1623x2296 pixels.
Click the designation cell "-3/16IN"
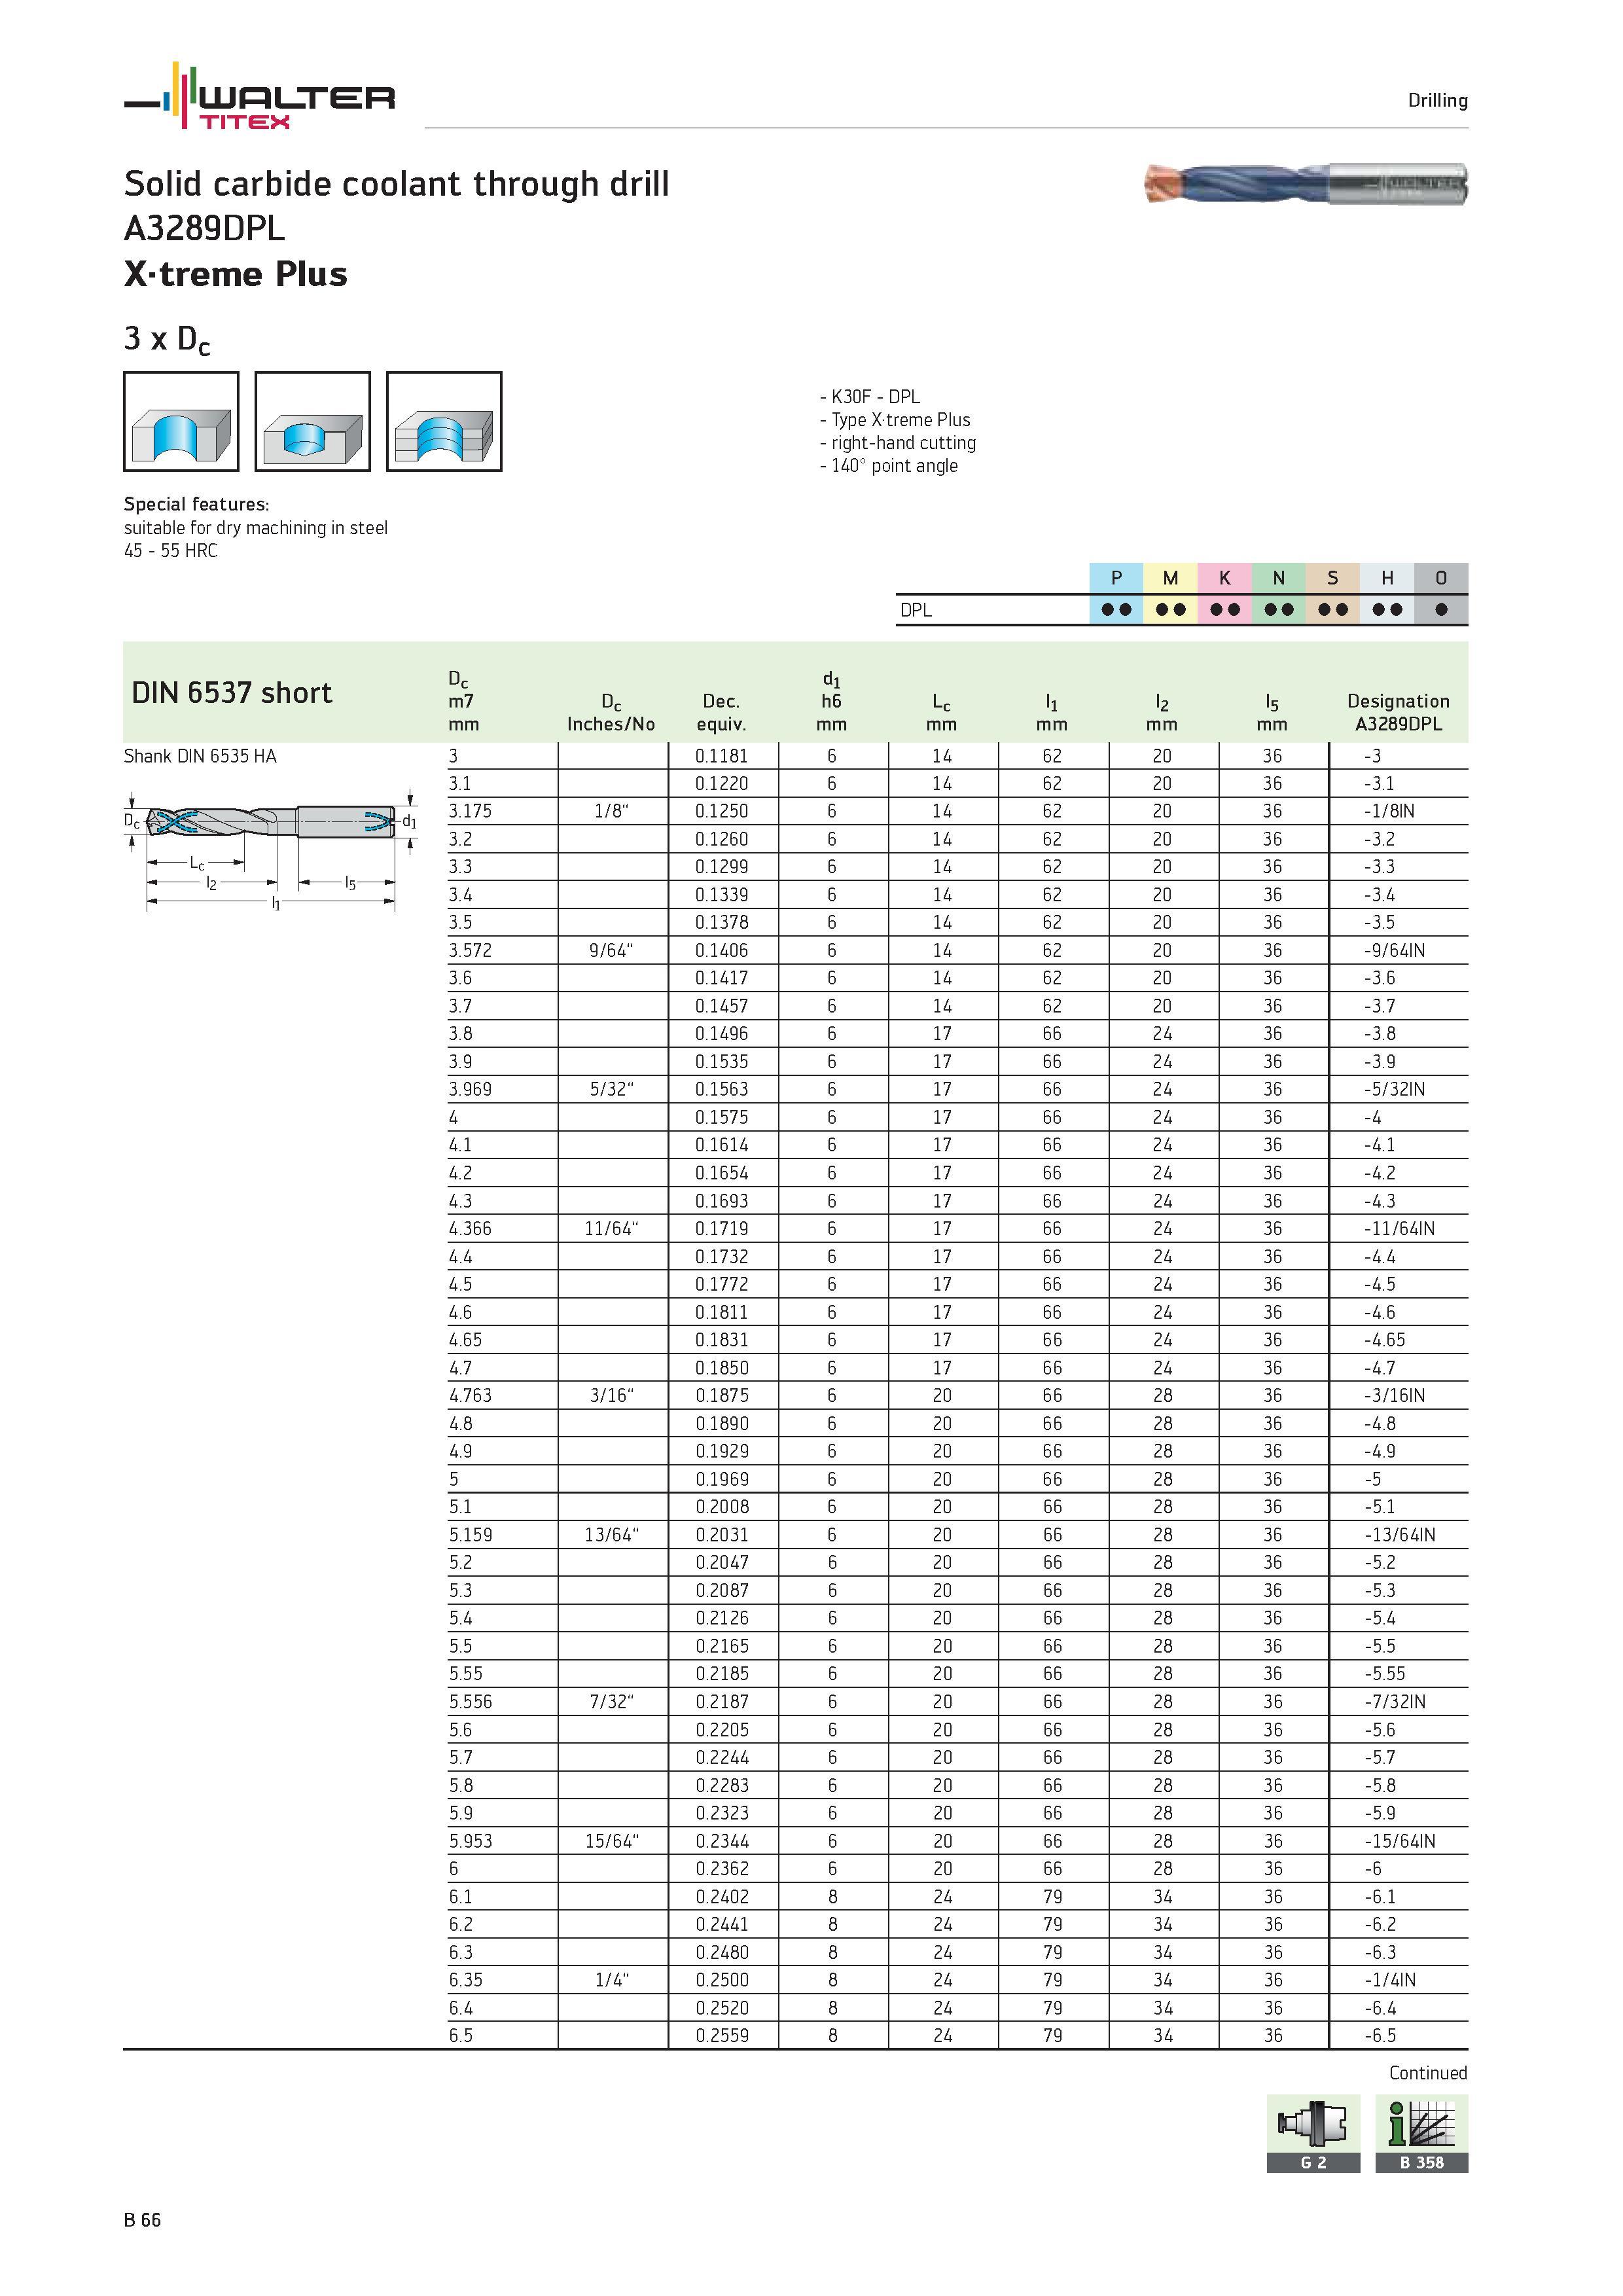[x=1394, y=1395]
